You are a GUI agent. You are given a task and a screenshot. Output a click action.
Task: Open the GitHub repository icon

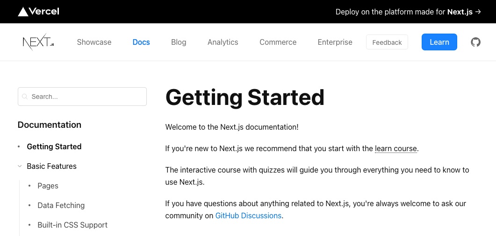point(475,42)
